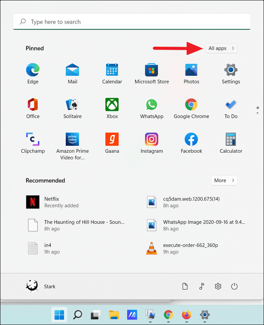Open Amazon Prime Video app
The height and width of the screenshot is (325, 264).
(x=72, y=146)
